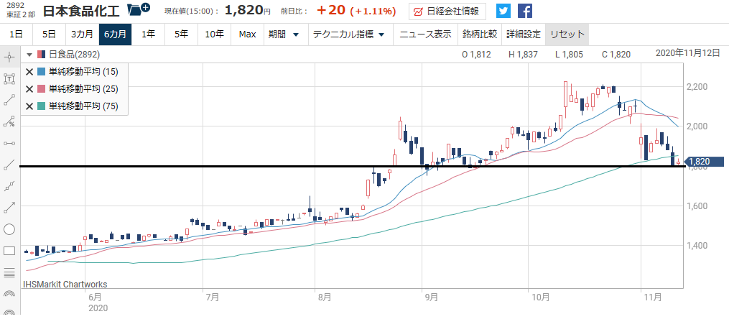Open blue color swatch for SMA 15
Screen dimensions: 729x332
pos(41,72)
